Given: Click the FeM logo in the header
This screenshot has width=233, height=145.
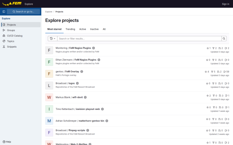Looking at the screenshot, I should [12, 3].
